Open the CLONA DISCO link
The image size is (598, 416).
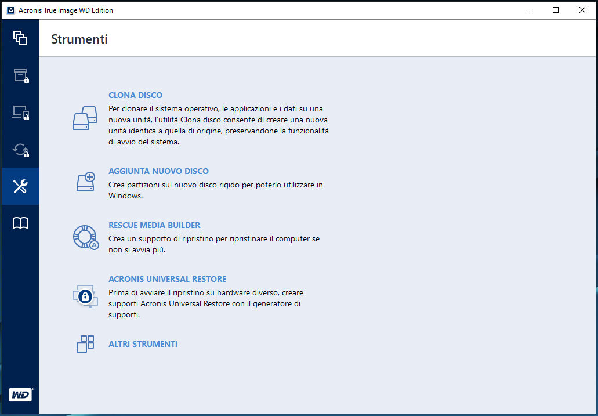coord(135,95)
